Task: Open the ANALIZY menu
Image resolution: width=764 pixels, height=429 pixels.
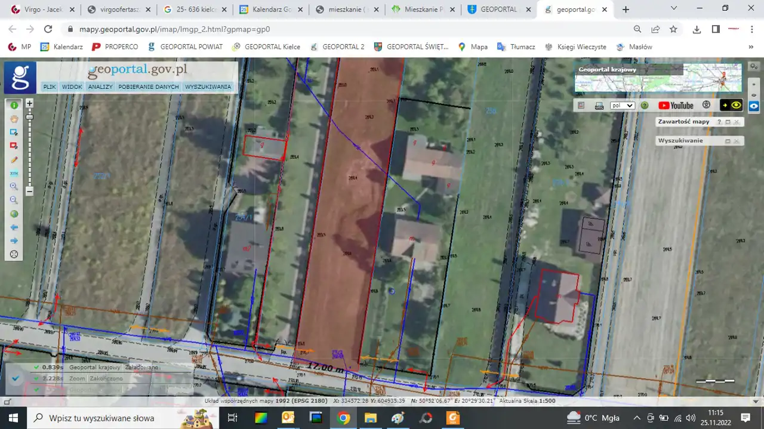Action: point(100,87)
